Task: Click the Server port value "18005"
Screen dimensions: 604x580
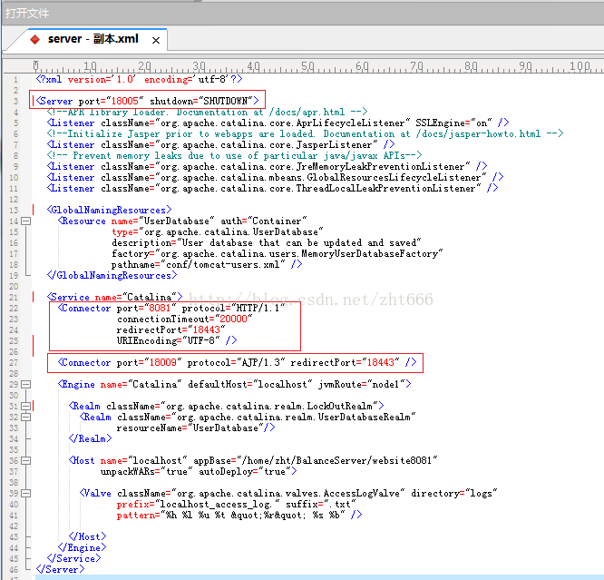Action: (125, 101)
